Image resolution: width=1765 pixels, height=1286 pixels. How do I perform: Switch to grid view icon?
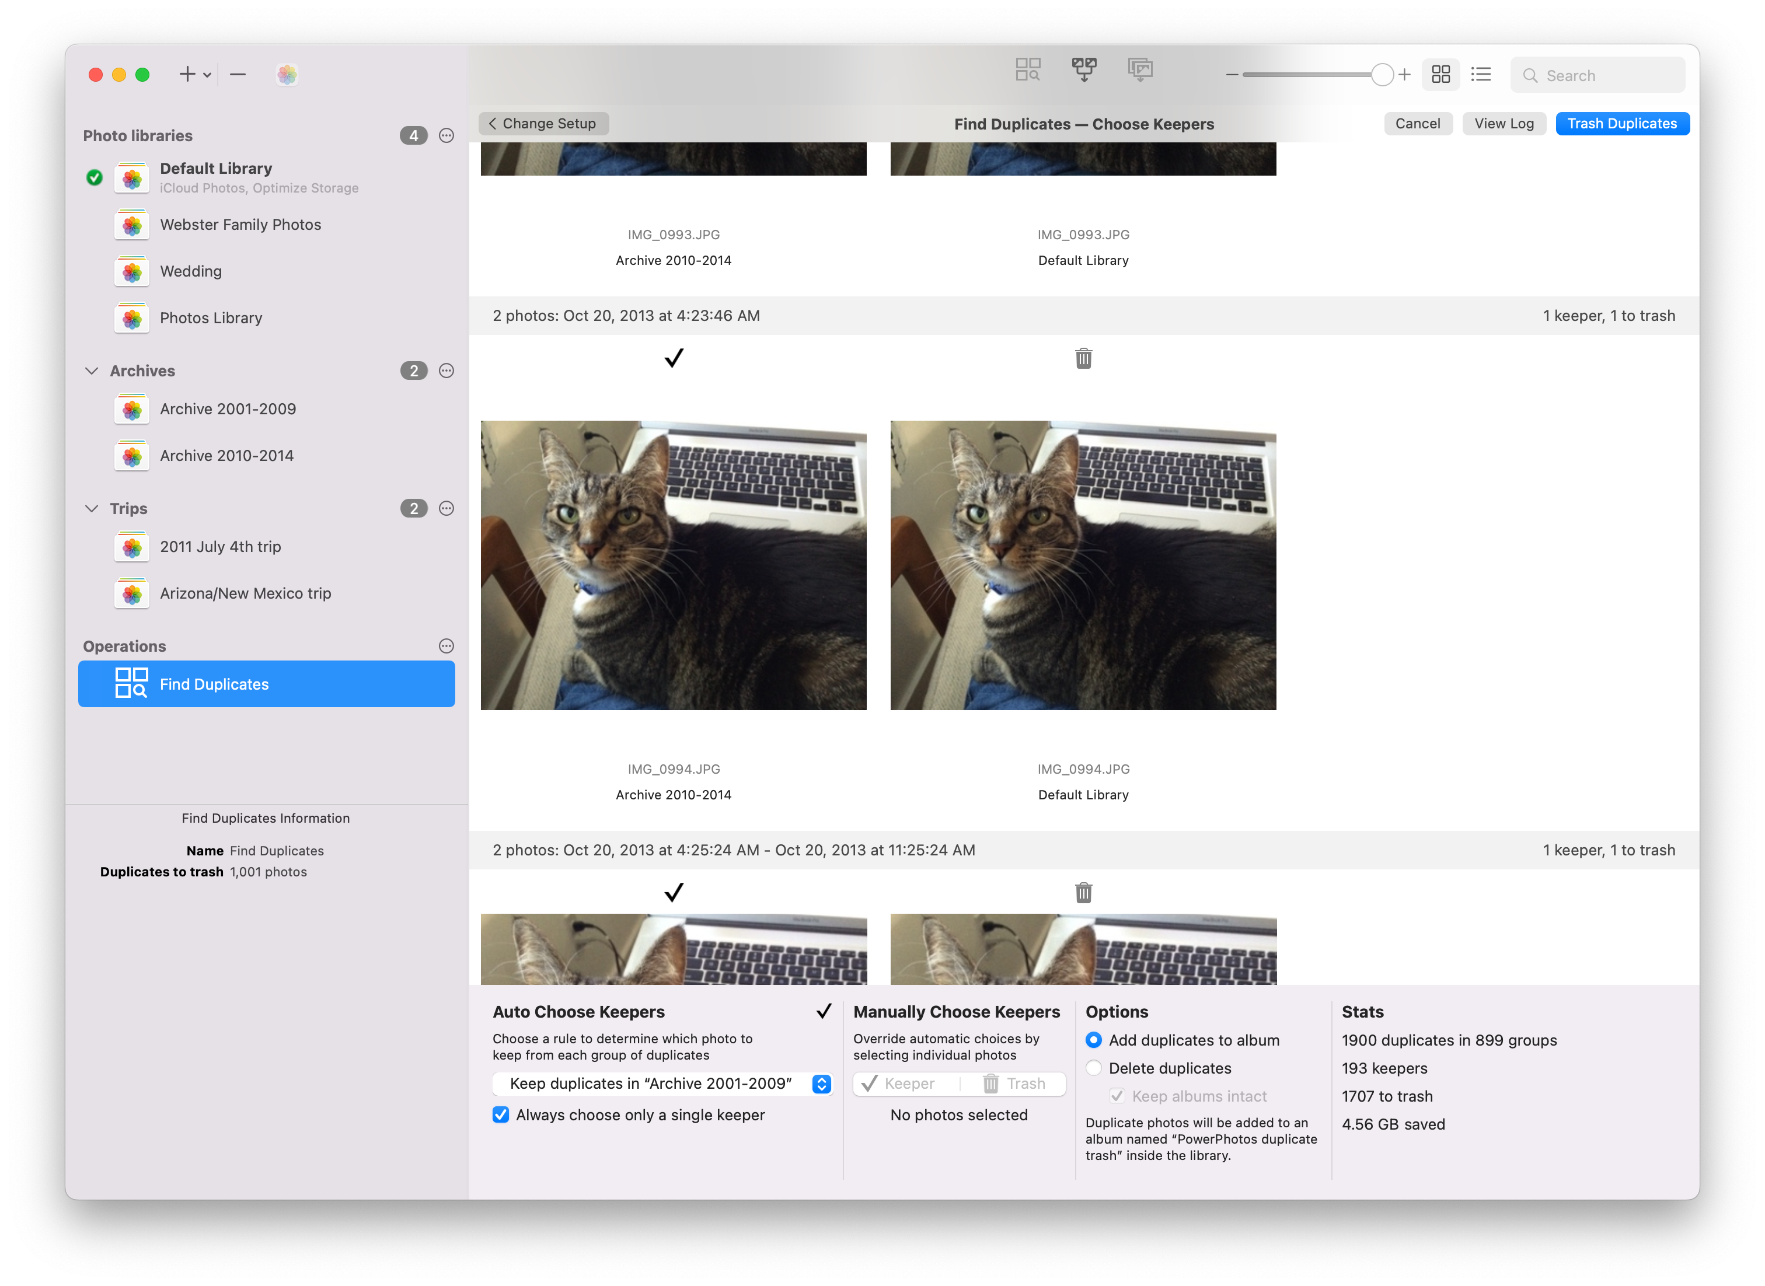(x=1440, y=75)
